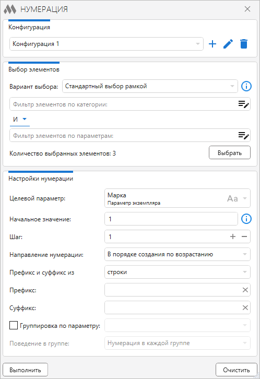Add a new configuration with plus icon
The image size is (260, 379).
(x=212, y=44)
